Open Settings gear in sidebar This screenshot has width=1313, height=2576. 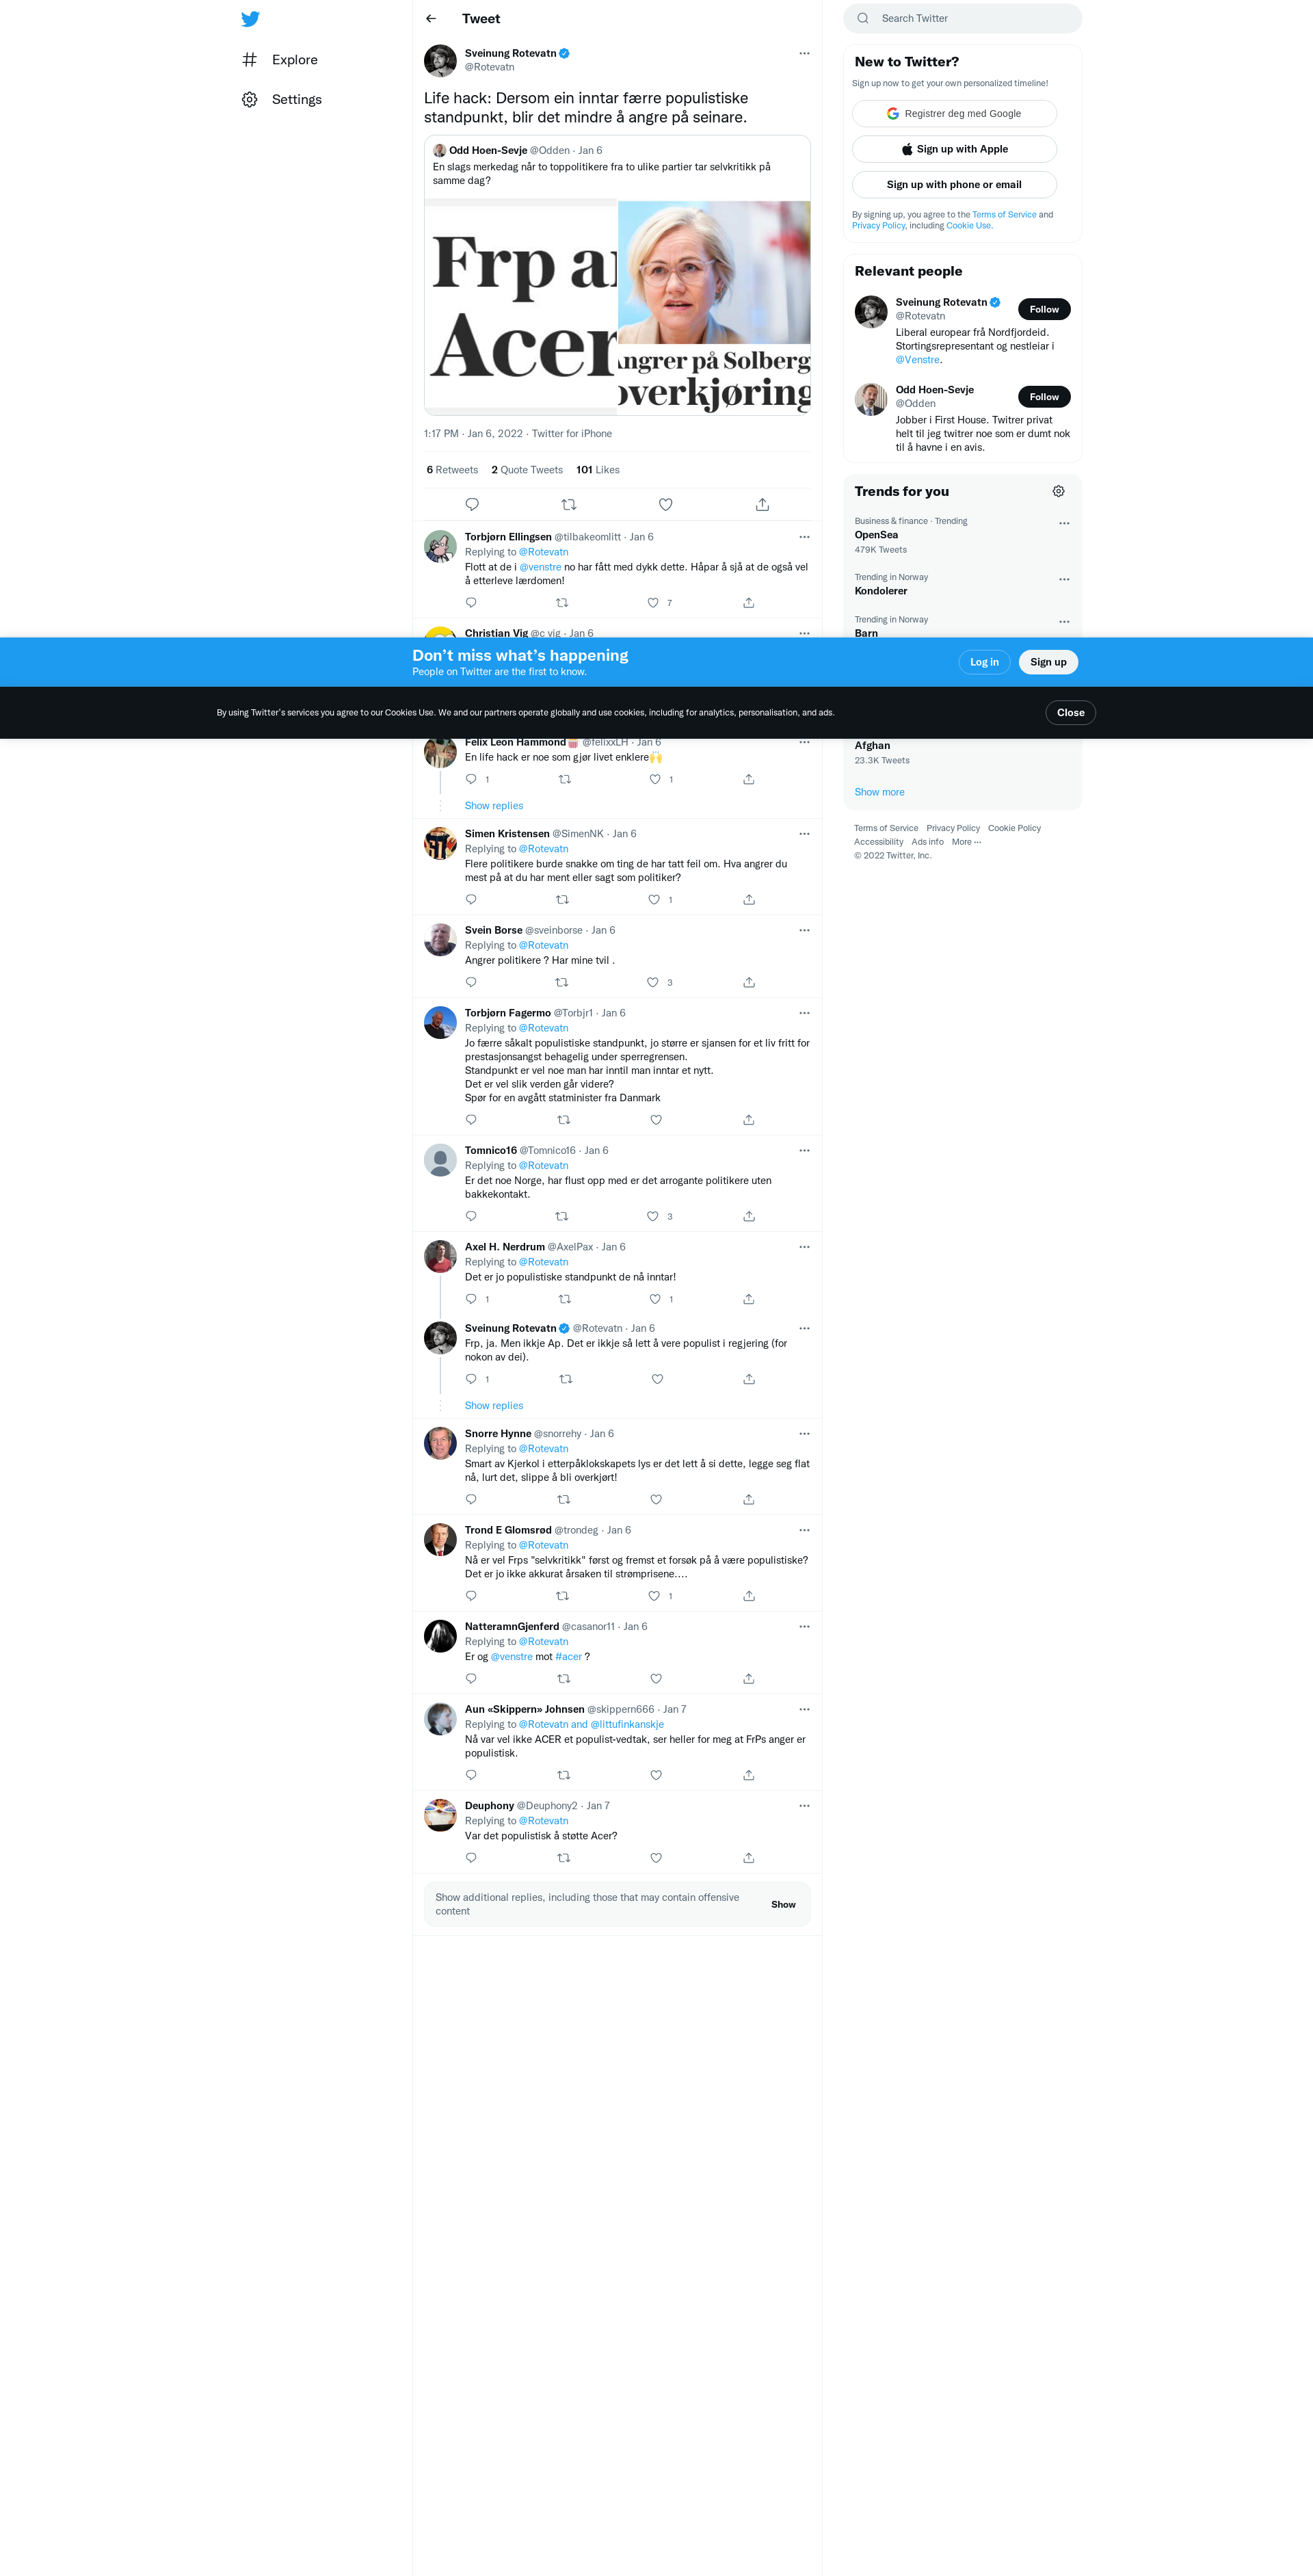click(250, 100)
